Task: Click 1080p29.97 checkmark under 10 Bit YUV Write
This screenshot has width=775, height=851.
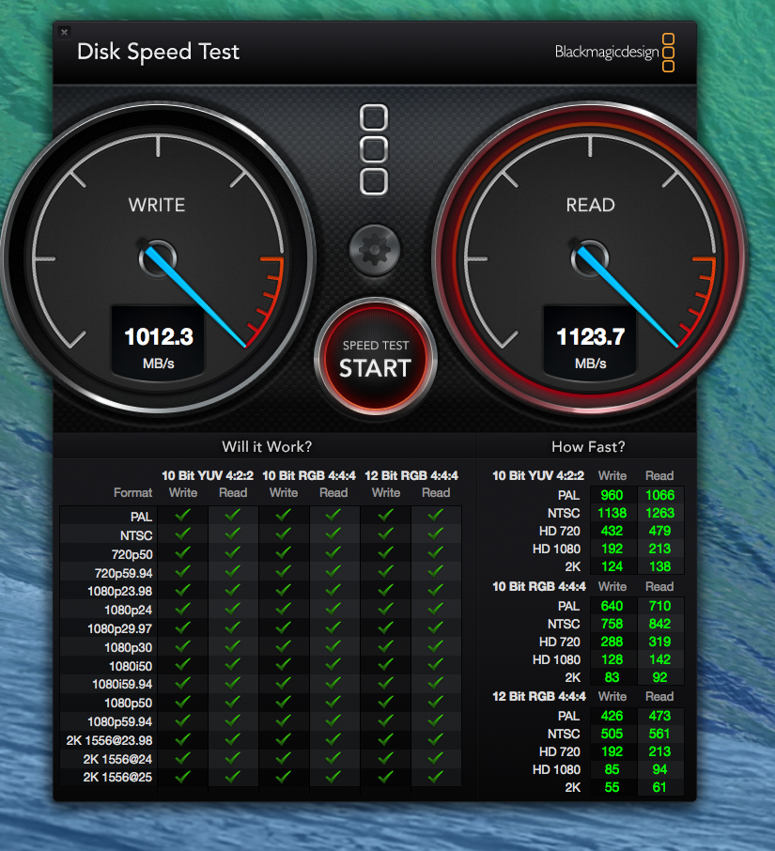Action: coord(183,627)
